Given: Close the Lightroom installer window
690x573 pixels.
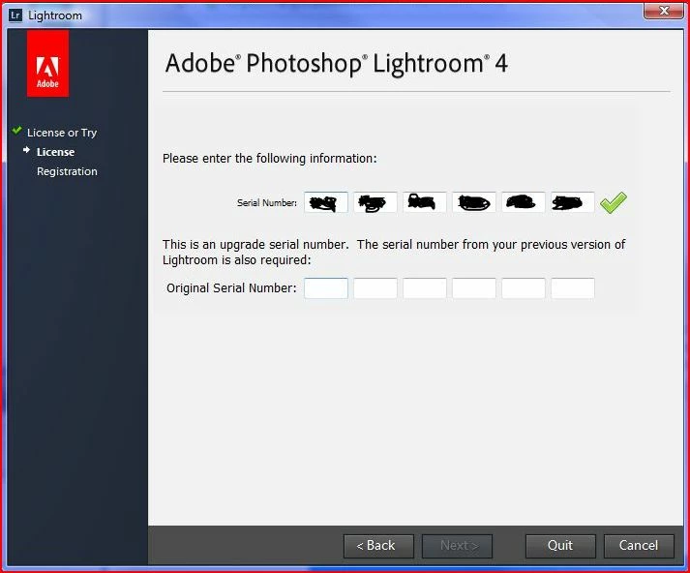Looking at the screenshot, I should pos(664,11).
